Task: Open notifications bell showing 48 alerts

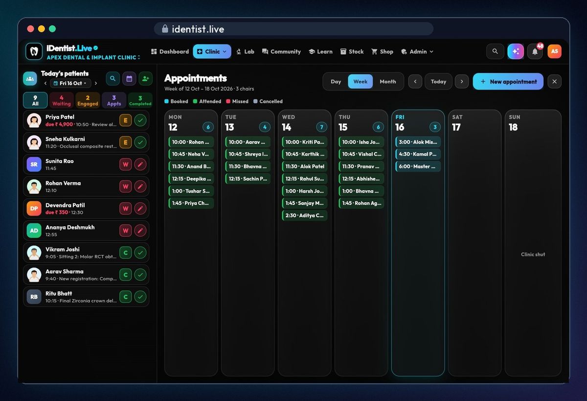Action: [x=535, y=51]
